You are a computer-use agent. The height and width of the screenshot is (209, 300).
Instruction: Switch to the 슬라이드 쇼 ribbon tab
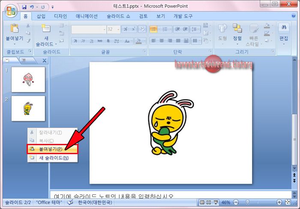(x=118, y=16)
